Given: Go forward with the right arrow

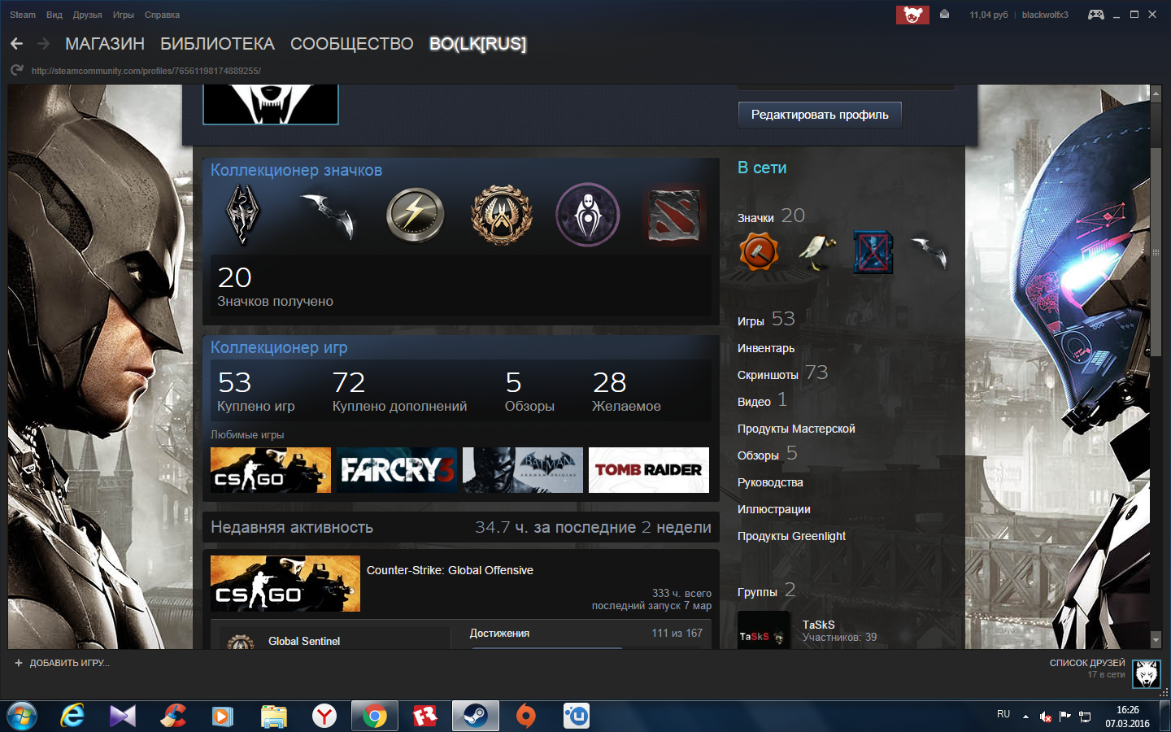Looking at the screenshot, I should [44, 44].
